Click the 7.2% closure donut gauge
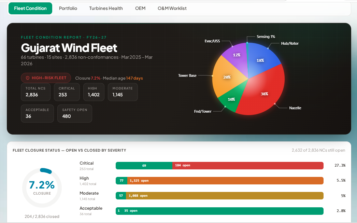The width and height of the screenshot is (357, 223). tap(42, 188)
